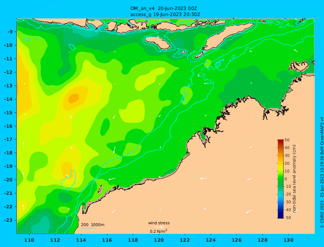Click latitude axis label "-12"

click(x=9, y=72)
